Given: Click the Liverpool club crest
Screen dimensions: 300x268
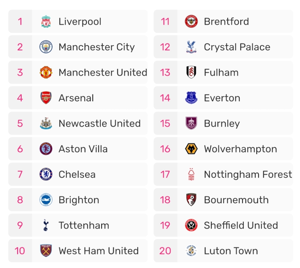Looking at the screenshot, I should pos(46,22).
